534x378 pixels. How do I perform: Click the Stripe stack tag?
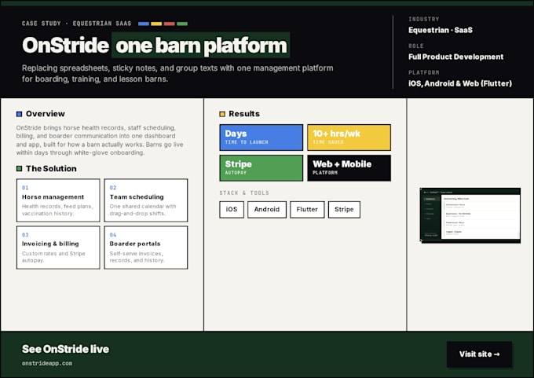[x=344, y=209]
